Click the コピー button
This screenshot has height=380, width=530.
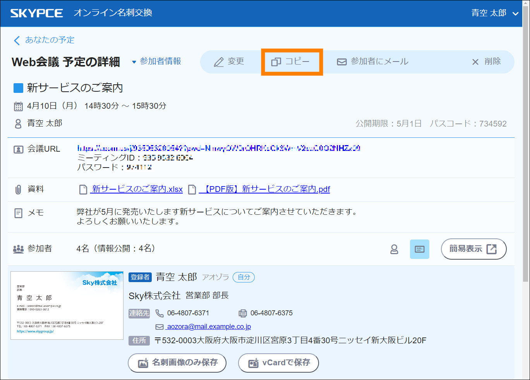[291, 62]
